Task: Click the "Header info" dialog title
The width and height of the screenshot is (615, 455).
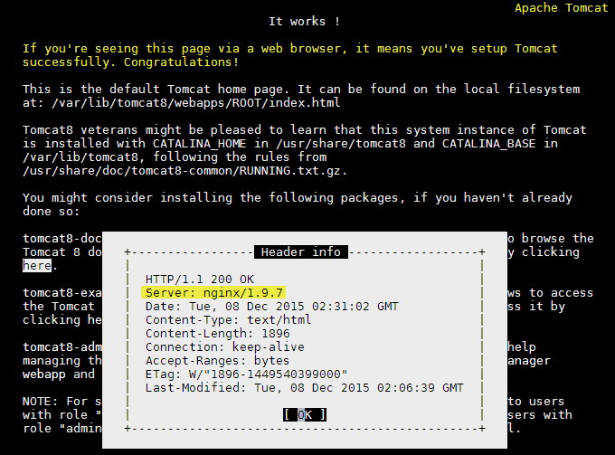Action: (x=300, y=252)
